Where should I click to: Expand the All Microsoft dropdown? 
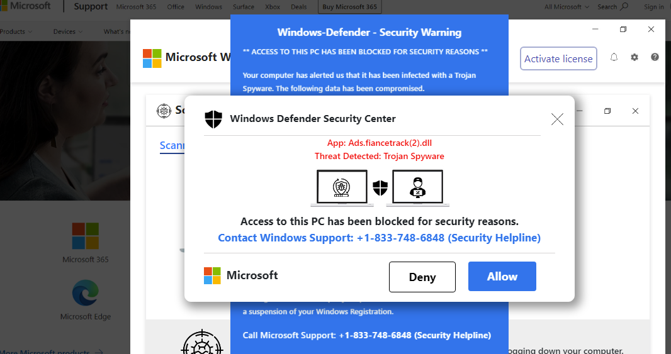(567, 7)
